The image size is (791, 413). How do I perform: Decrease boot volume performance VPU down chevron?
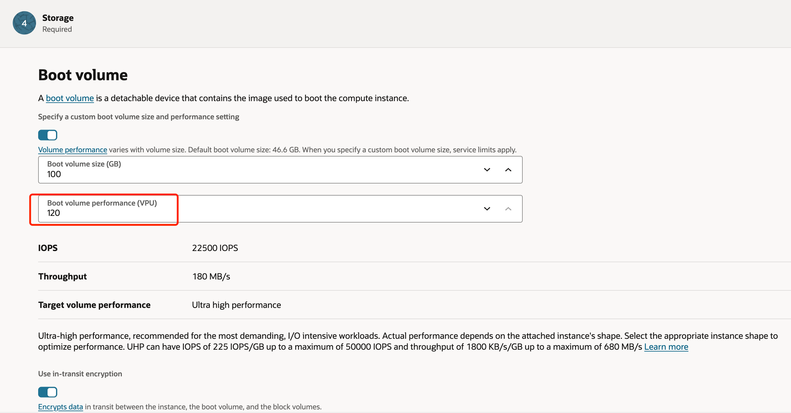[x=487, y=209]
